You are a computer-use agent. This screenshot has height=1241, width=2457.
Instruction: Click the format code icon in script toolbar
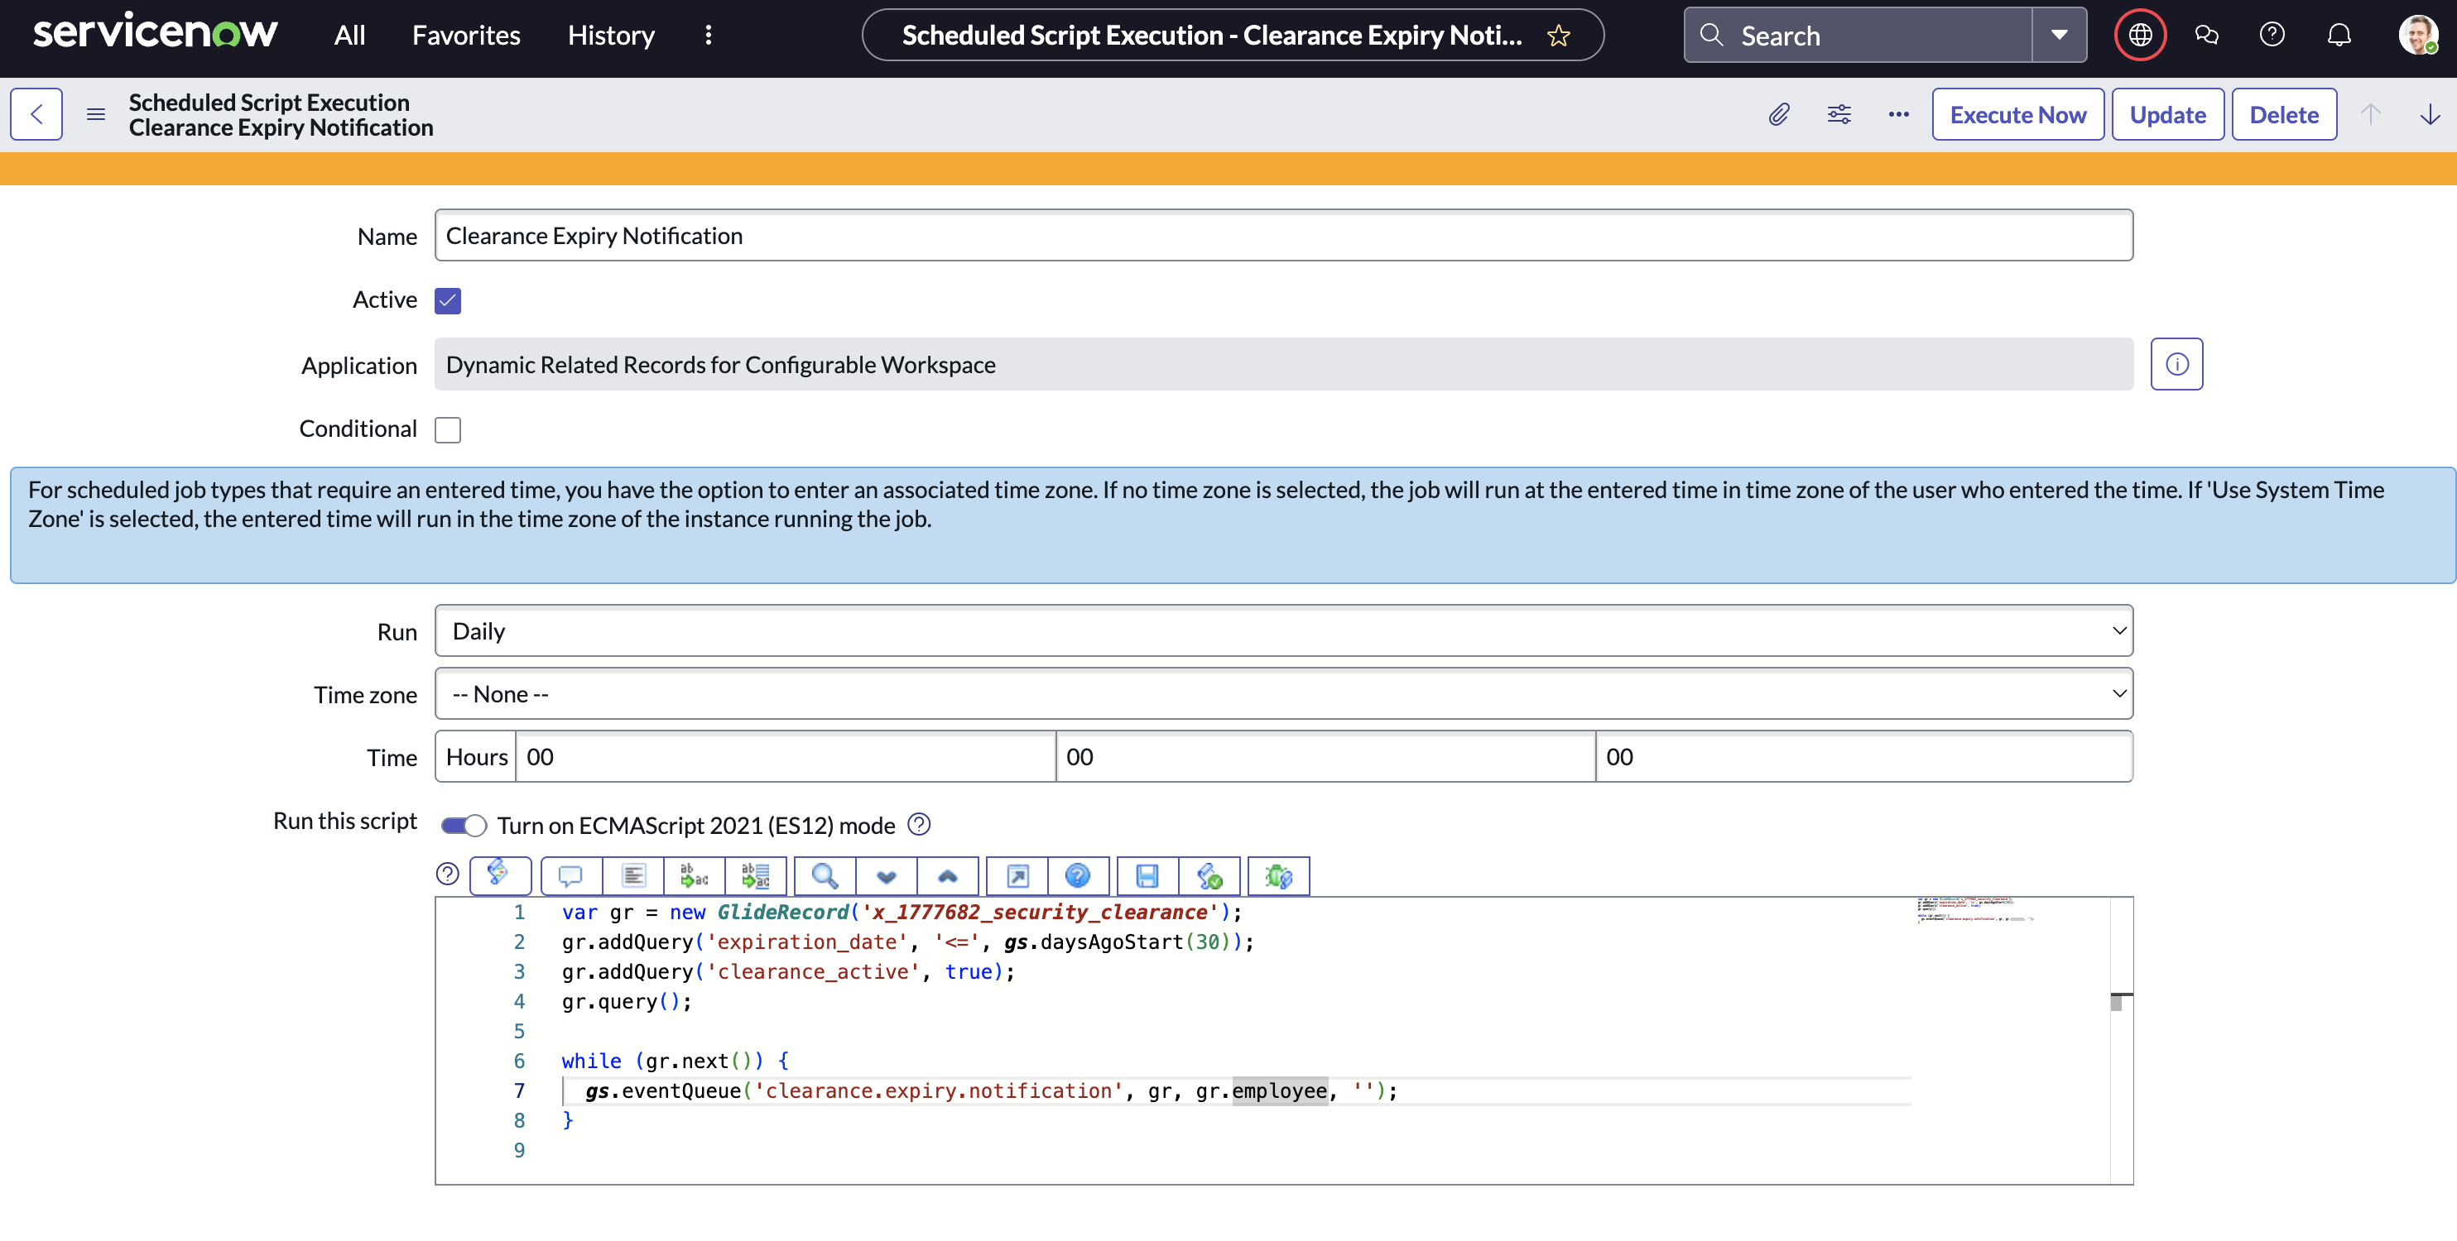[x=633, y=875]
